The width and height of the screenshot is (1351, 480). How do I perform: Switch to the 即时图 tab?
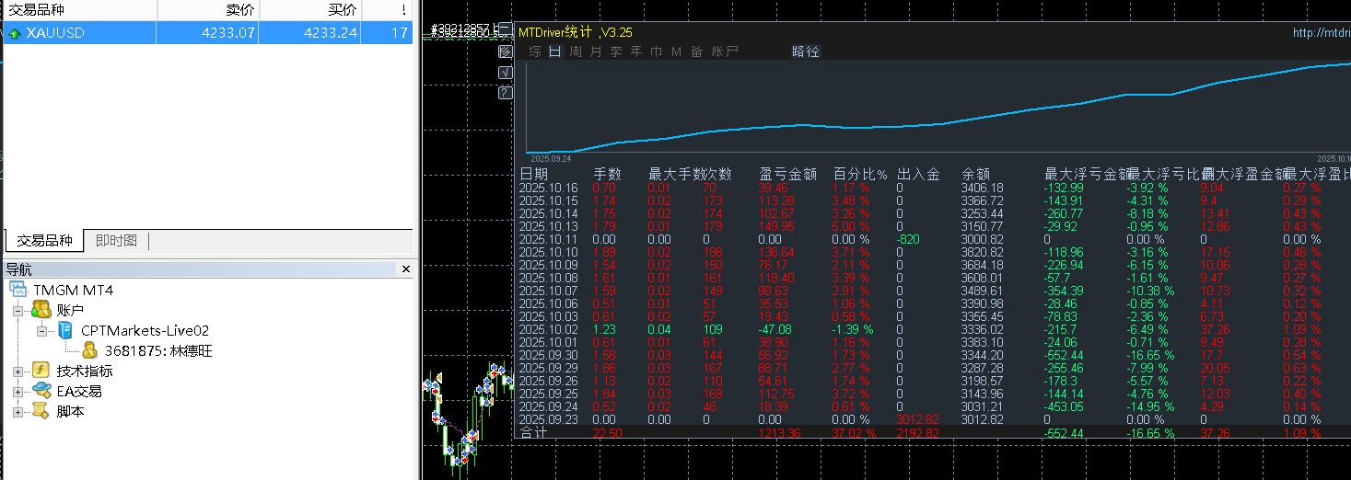116,241
